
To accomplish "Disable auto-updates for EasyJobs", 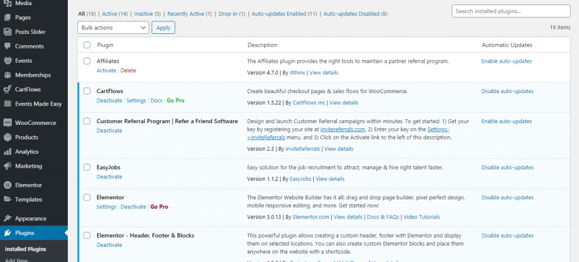I will [x=507, y=168].
